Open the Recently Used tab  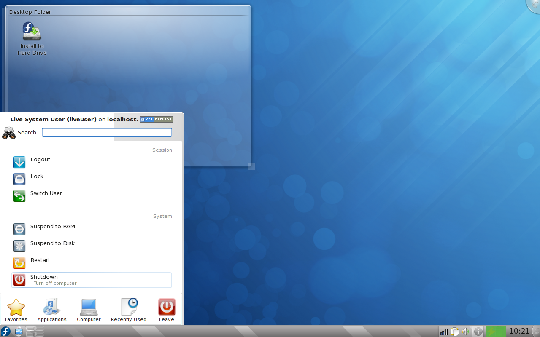click(x=129, y=310)
